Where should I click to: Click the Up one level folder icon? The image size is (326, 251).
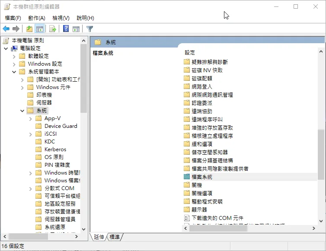(29, 29)
